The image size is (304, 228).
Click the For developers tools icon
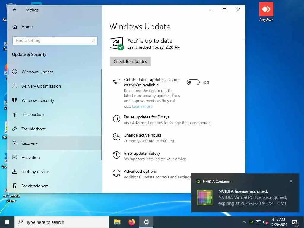point(15,186)
